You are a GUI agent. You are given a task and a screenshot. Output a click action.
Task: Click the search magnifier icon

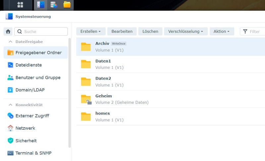click(20, 31)
